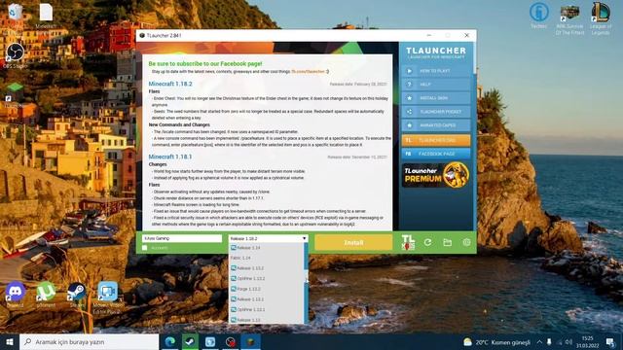The width and height of the screenshot is (623, 350).
Task: Open the game folder icon
Action: 448,242
